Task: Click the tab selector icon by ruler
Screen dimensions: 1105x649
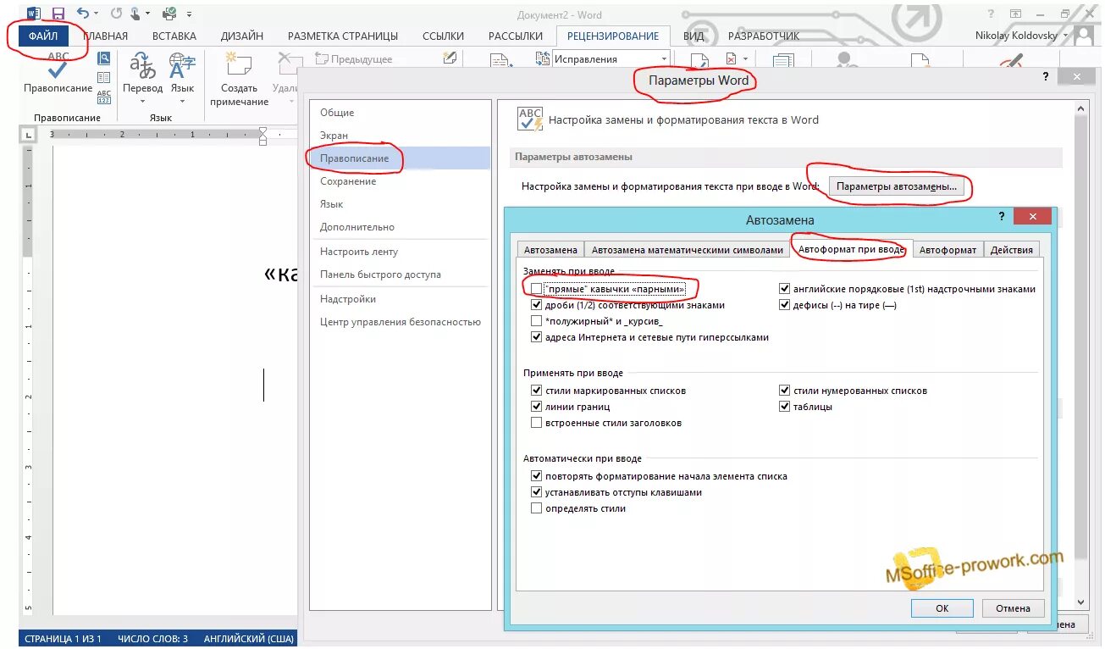Action: [27, 135]
